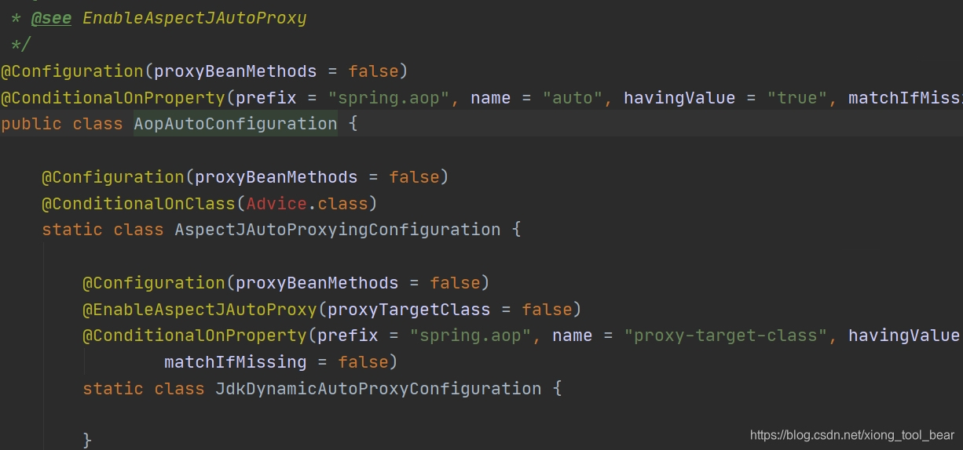Click the @Configuration annotation above AspectJAutoProxyingConfiguration
Image resolution: width=963 pixels, height=450 pixels.
tap(113, 177)
